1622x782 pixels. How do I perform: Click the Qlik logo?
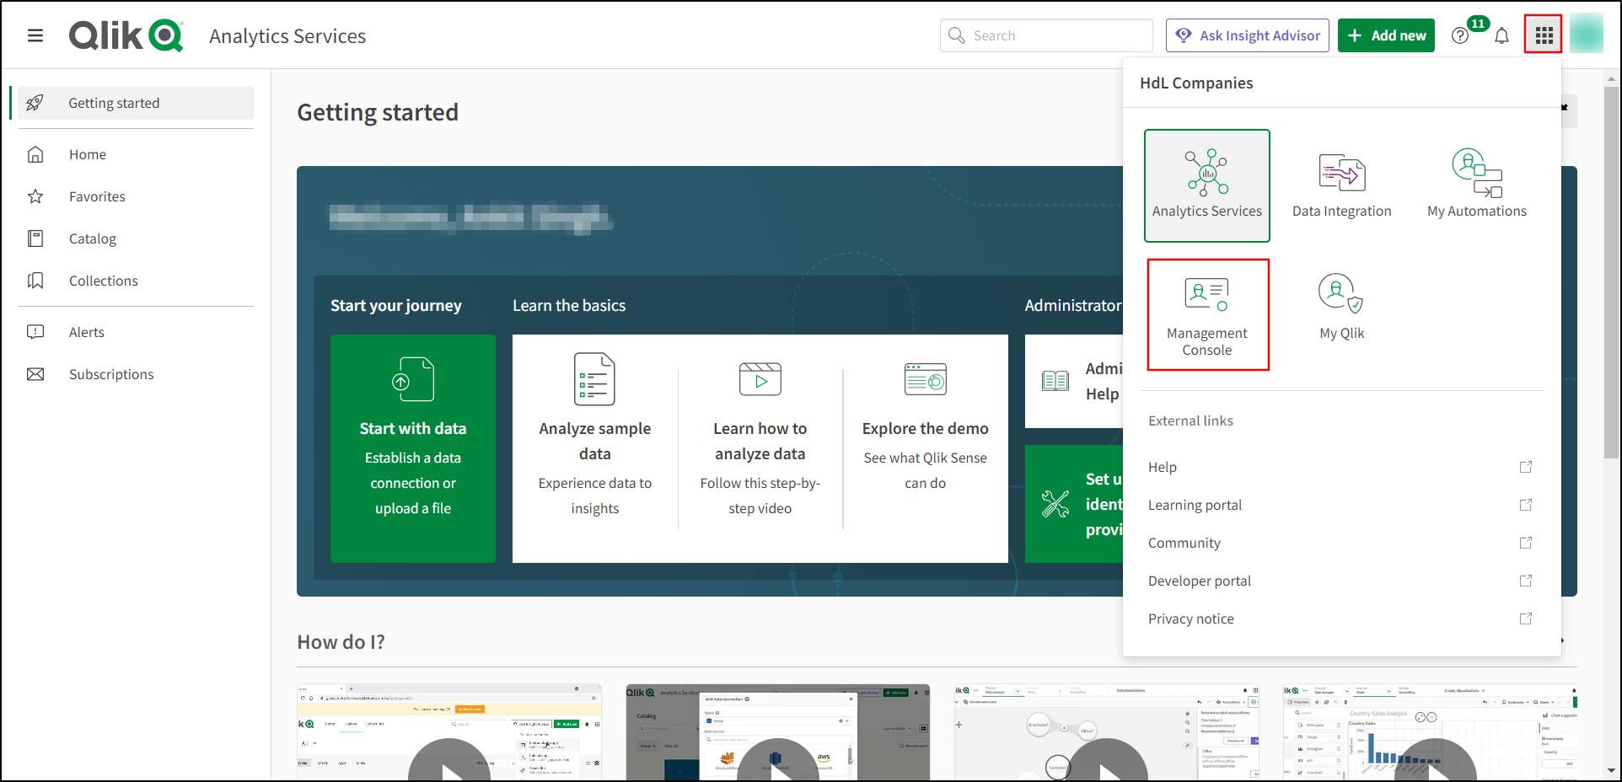(x=125, y=35)
